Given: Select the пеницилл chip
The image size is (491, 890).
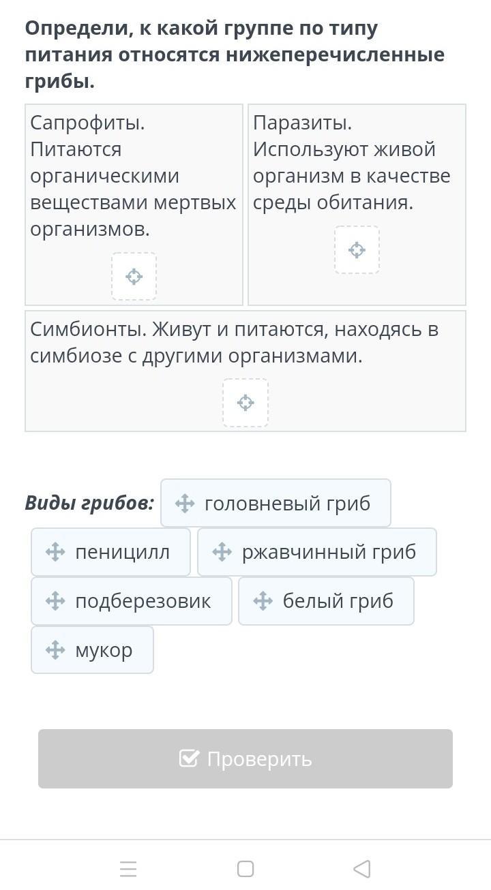Looking at the screenshot, I should click(110, 552).
